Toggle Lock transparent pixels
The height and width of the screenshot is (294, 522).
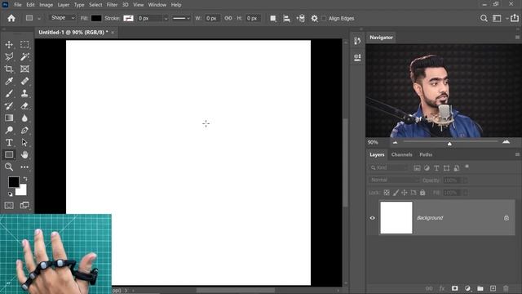pos(387,193)
